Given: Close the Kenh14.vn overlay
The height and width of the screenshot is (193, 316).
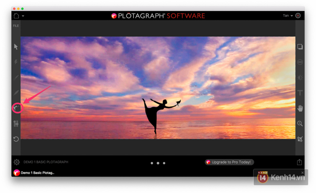Looking at the screenshot, I should (302, 173).
